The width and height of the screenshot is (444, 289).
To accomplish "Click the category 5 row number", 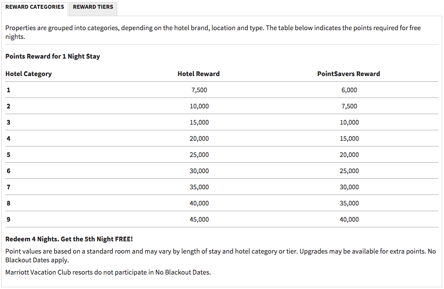I will 8,155.
